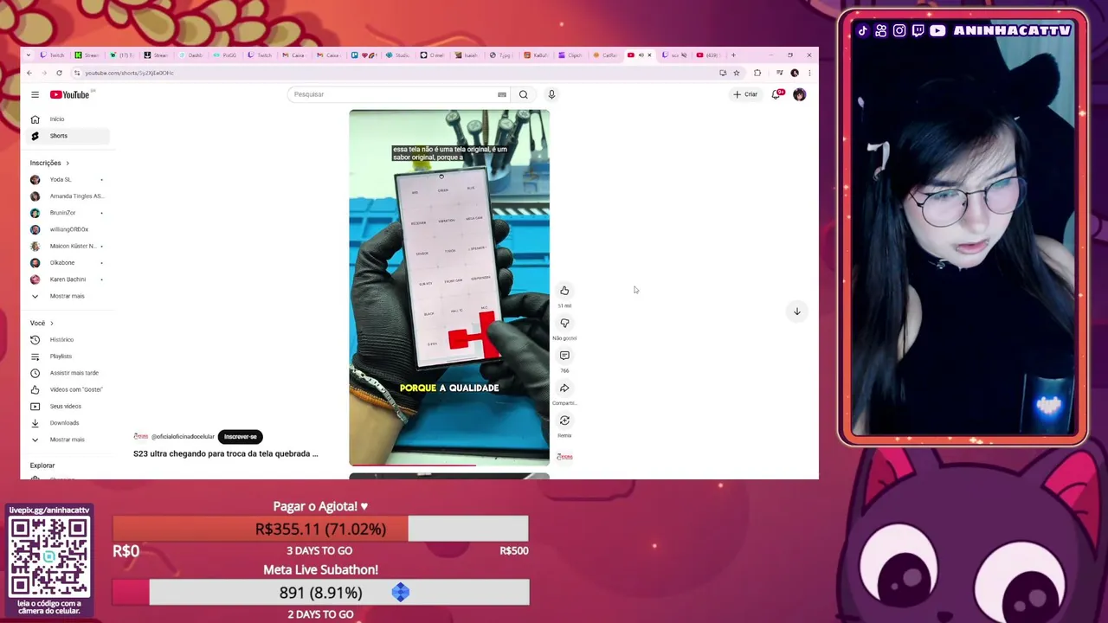The height and width of the screenshot is (623, 1108).
Task: Remix this short
Action: click(564, 421)
